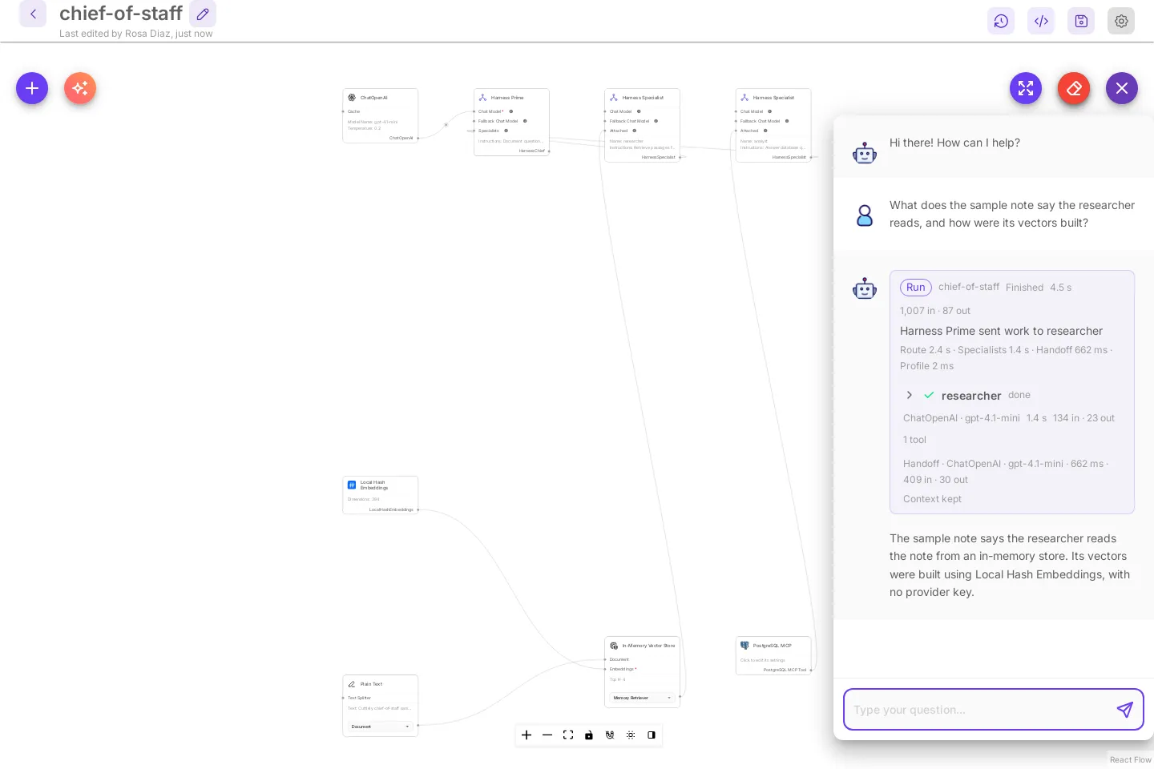The height and width of the screenshot is (769, 1154).
Task: Click '1 tool' under researcher step
Action: click(914, 440)
